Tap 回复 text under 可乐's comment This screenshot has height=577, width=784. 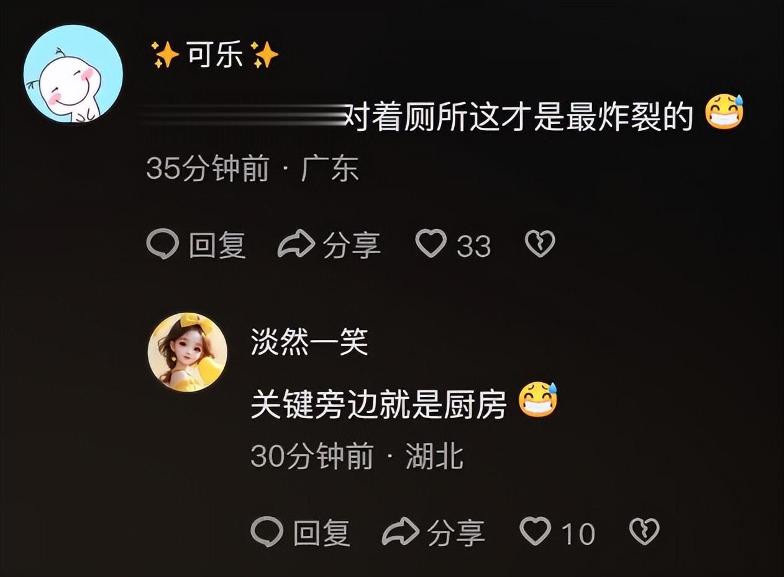pyautogui.click(x=217, y=245)
